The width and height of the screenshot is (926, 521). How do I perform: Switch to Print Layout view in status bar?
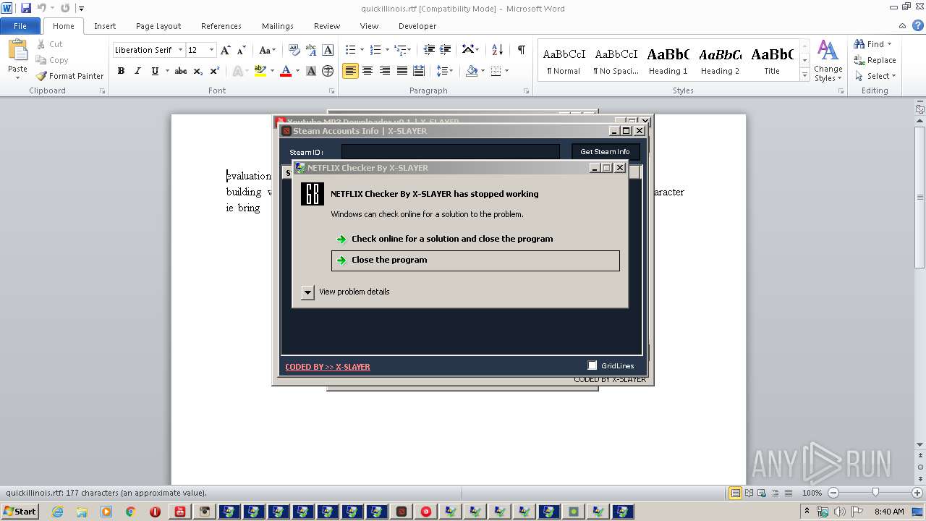point(735,493)
